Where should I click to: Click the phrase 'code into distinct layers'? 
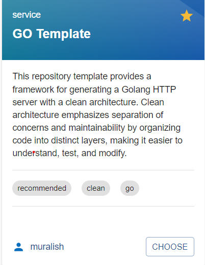[x=59, y=140]
